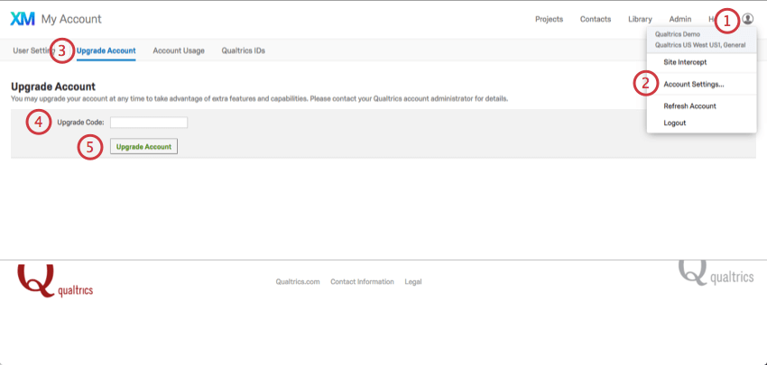Open the Contact Information footer link
This screenshot has width=767, height=365.
click(x=362, y=281)
